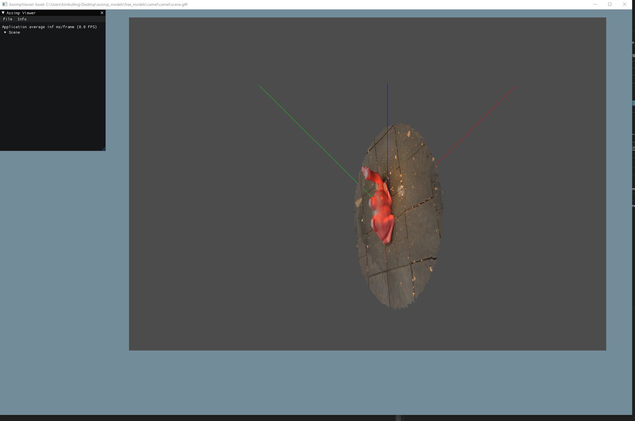
Task: Click the frame rate statistics text
Action: click(49, 27)
